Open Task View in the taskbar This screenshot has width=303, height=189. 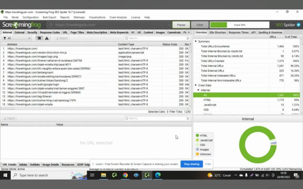point(92,175)
